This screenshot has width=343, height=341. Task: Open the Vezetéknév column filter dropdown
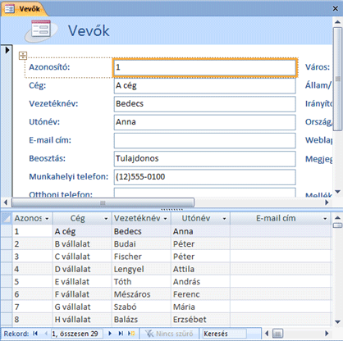click(165, 219)
